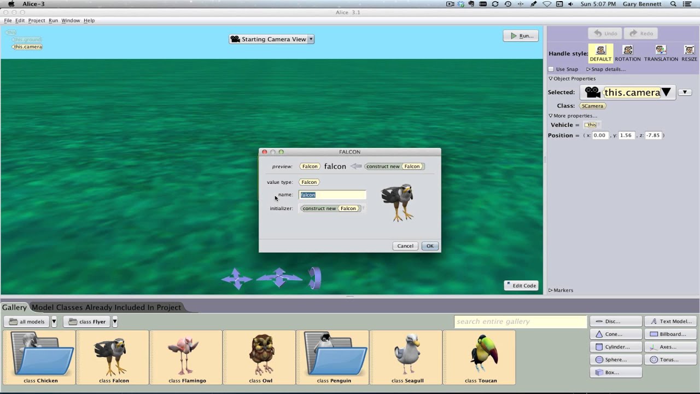
Task: Click the Redo button
Action: [x=640, y=33]
